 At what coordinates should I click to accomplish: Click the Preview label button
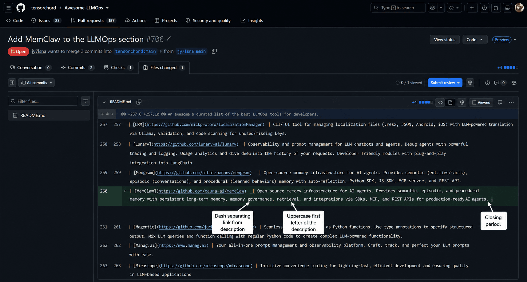[502, 40]
